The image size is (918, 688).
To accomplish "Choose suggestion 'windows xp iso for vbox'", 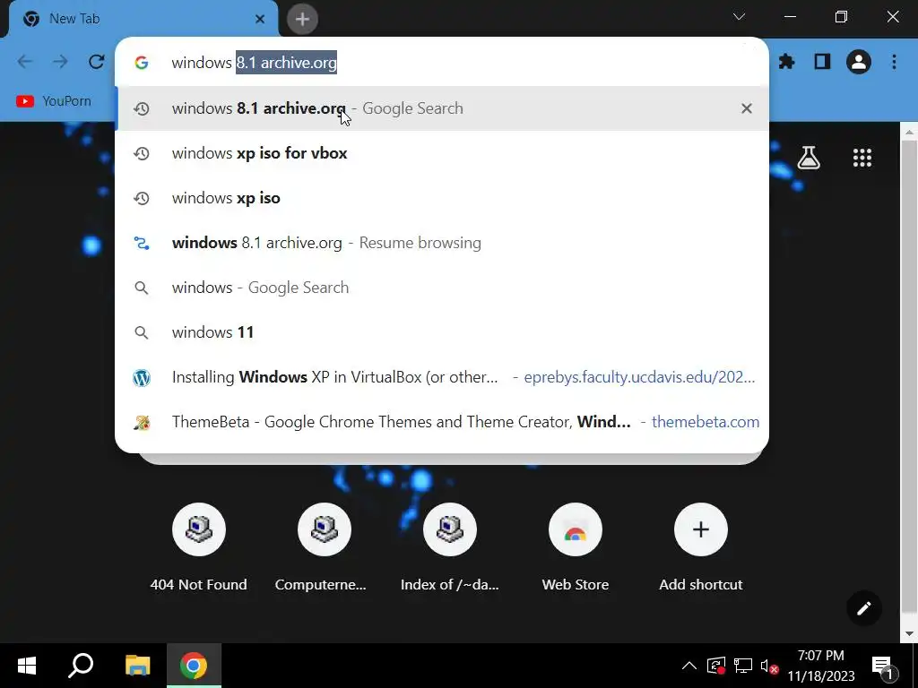I will click(442, 153).
